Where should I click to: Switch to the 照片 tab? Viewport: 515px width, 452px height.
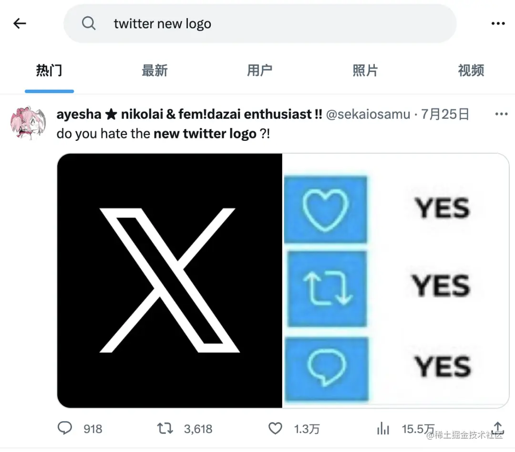pyautogui.click(x=365, y=70)
